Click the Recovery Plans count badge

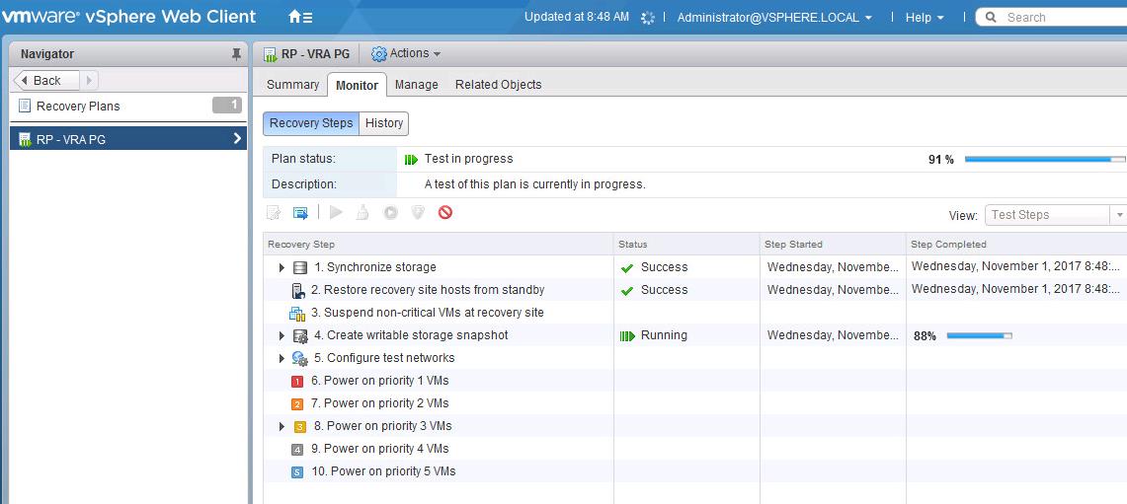tap(227, 106)
